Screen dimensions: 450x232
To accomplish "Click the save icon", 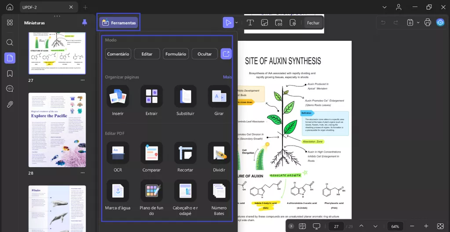I will [x=410, y=23].
